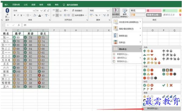Open the Highlight Cells Rules submenu
The image size is (182, 111).
pos(127,22)
